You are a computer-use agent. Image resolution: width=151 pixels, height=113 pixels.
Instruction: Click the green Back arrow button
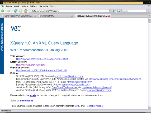[3, 11]
